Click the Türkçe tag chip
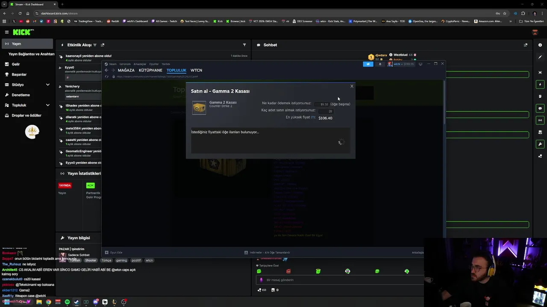The width and height of the screenshot is (547, 307). pyautogui.click(x=106, y=260)
